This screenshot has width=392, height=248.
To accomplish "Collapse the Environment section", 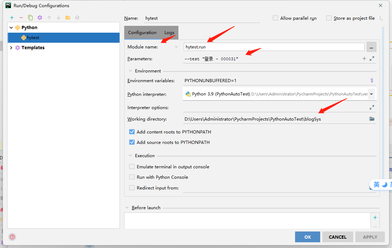I will click(x=130, y=71).
